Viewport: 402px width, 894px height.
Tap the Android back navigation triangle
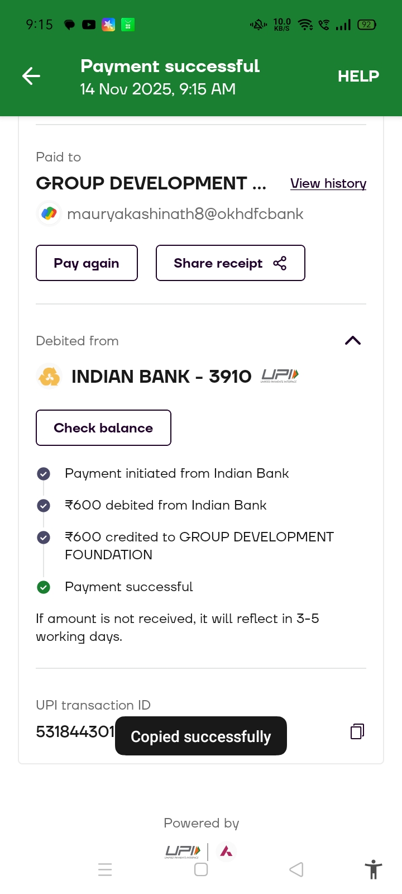click(296, 869)
